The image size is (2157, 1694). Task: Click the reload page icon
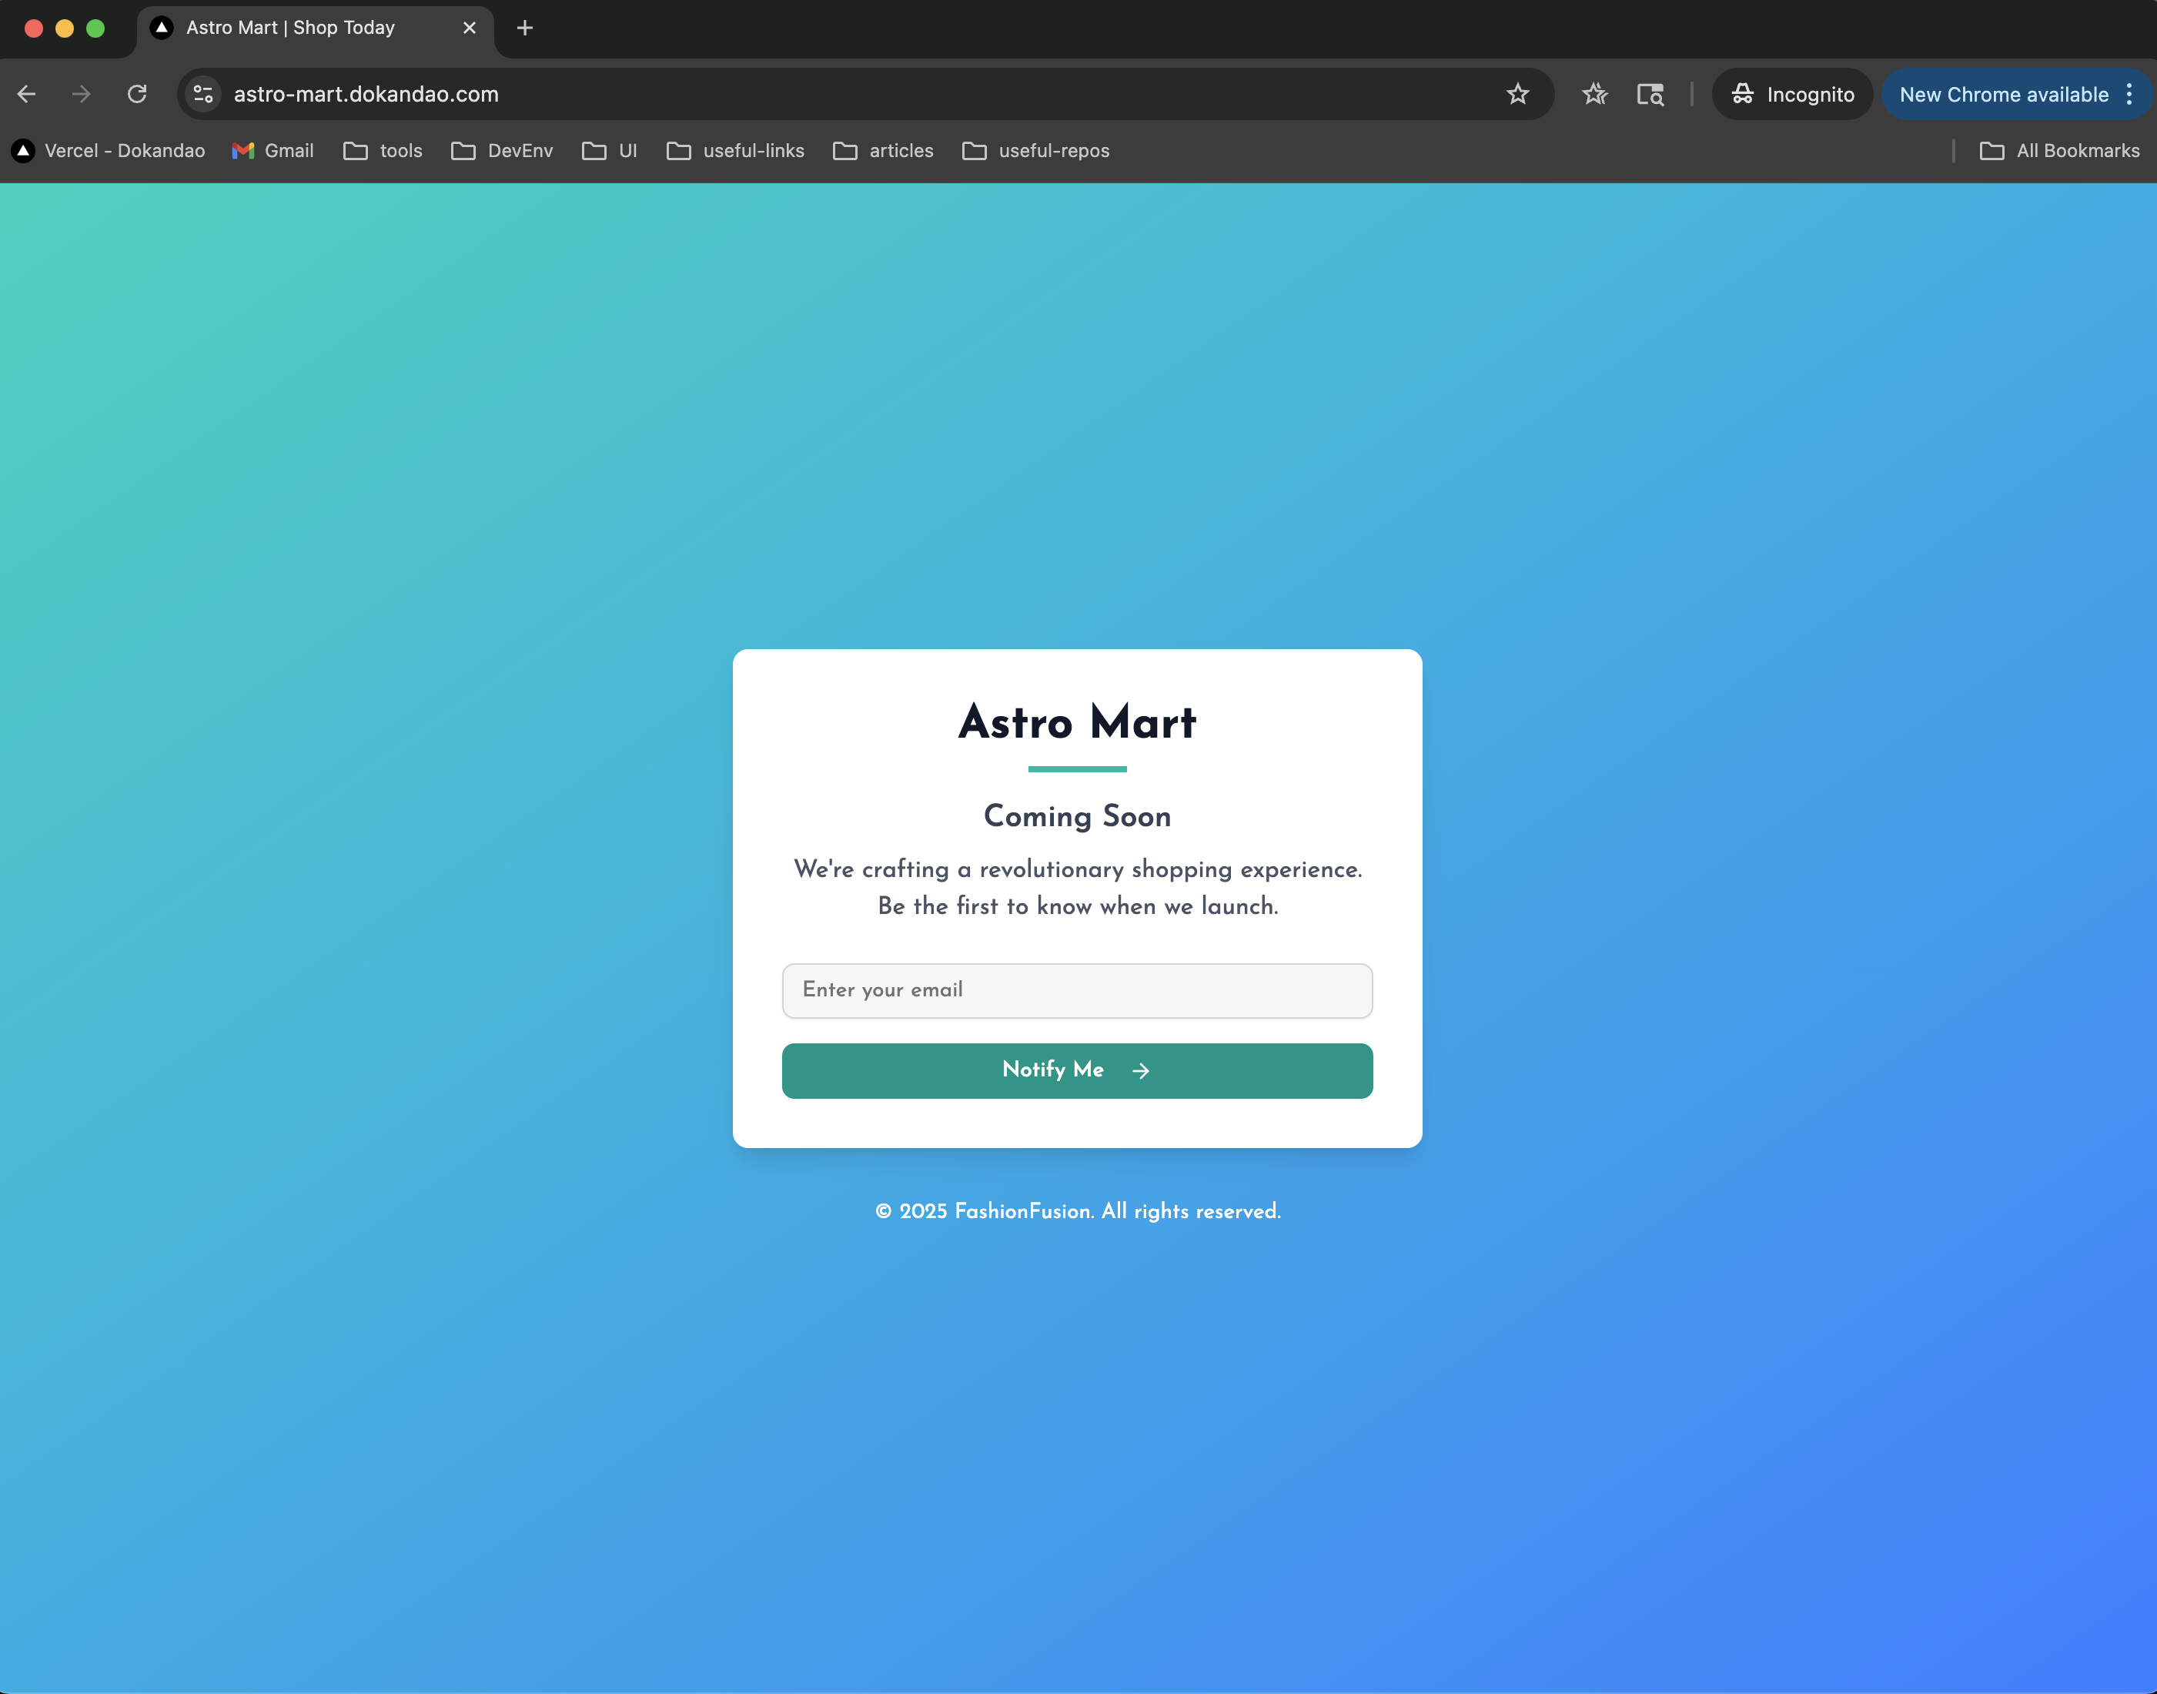click(x=137, y=94)
